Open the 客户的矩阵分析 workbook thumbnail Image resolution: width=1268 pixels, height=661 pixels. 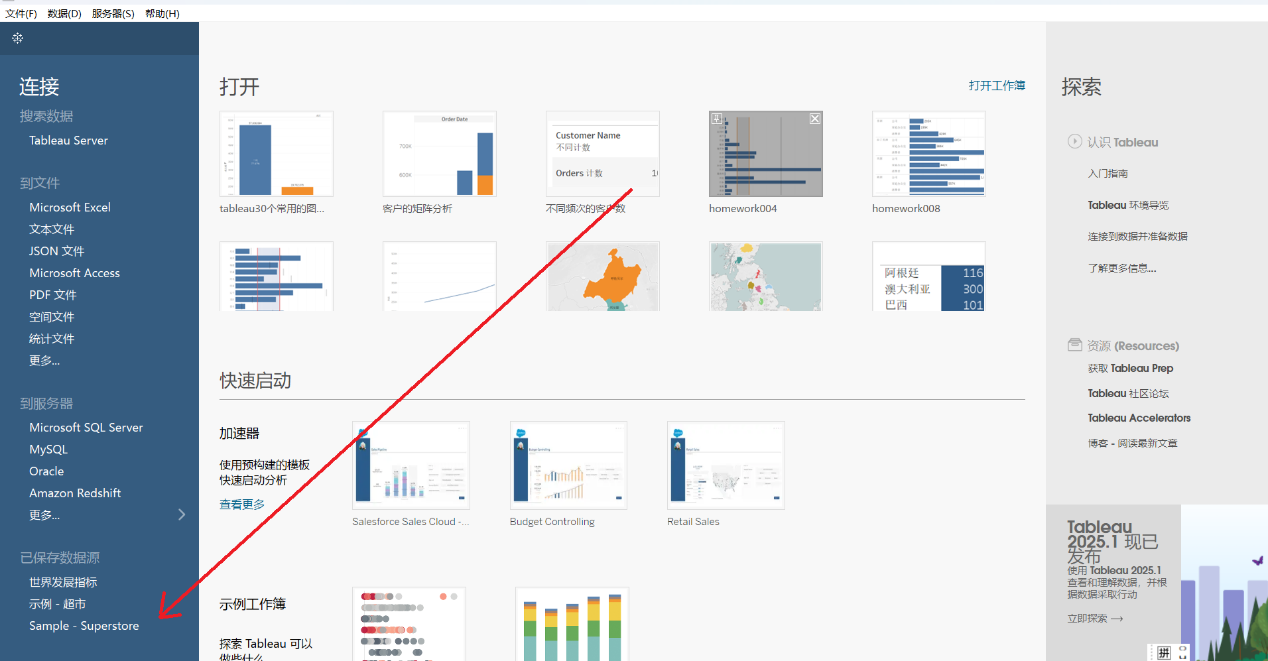(439, 154)
